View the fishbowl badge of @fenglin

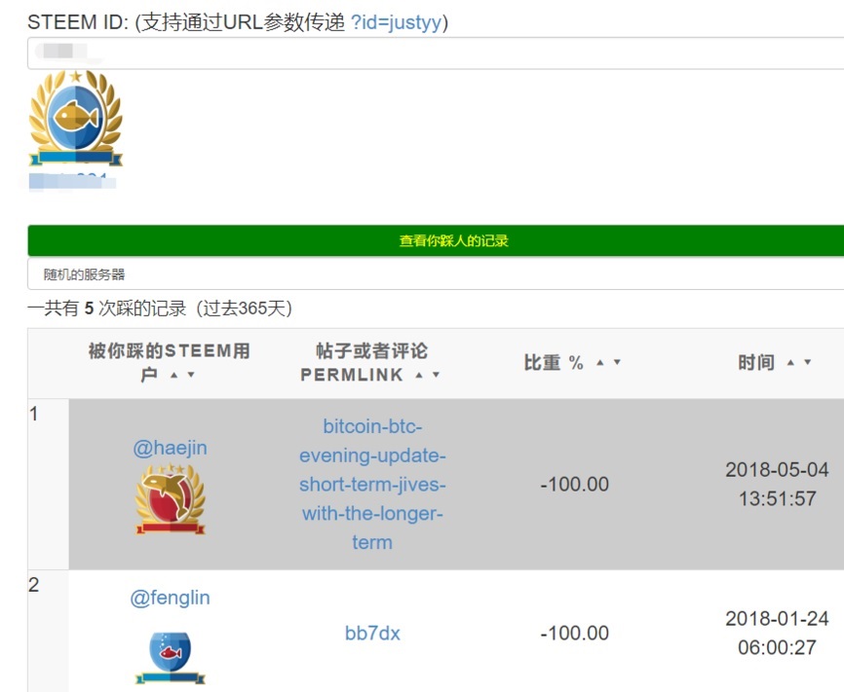pos(171,658)
